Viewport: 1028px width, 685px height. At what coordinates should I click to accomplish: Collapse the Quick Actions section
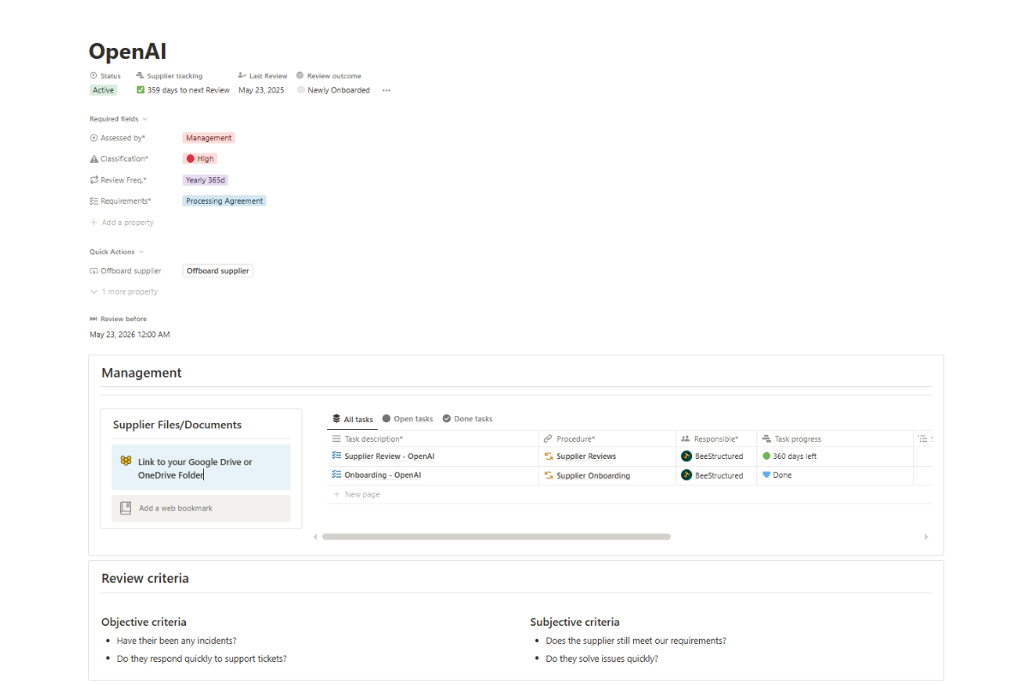pos(117,252)
